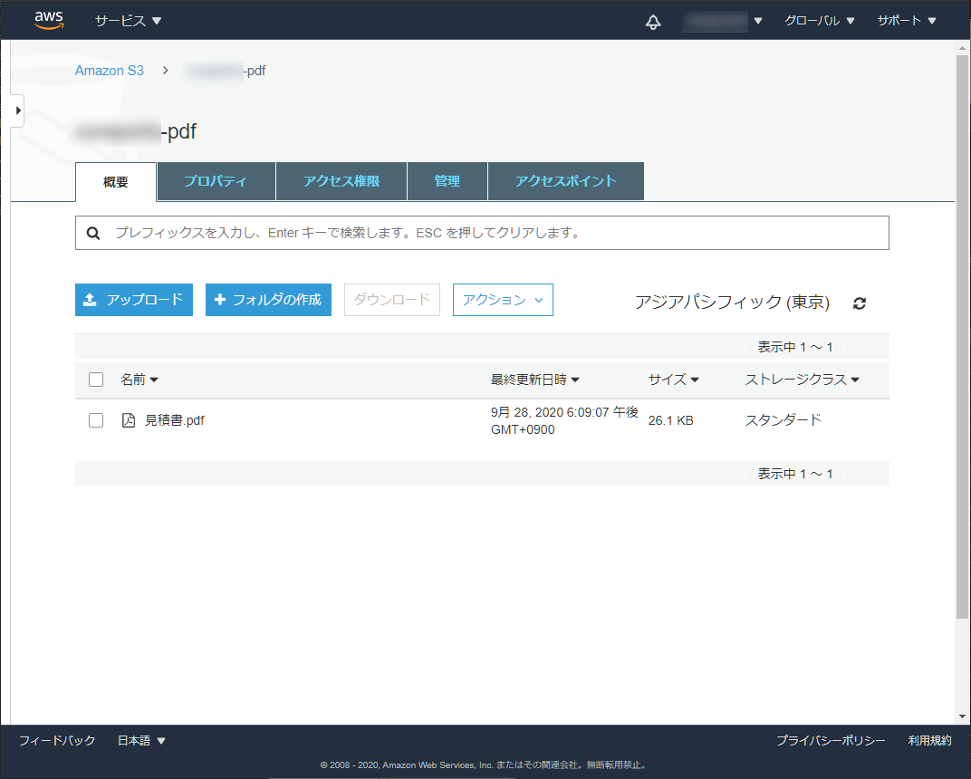Click the refresh icon beside region name
Image resolution: width=971 pixels, height=779 pixels.
click(x=860, y=303)
